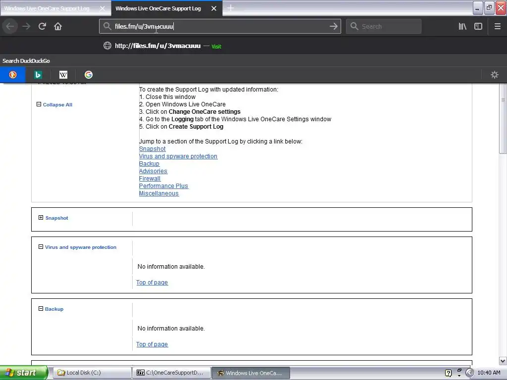The image size is (507, 380).
Task: Click the browser Forward arrow button
Action: pyautogui.click(x=26, y=26)
